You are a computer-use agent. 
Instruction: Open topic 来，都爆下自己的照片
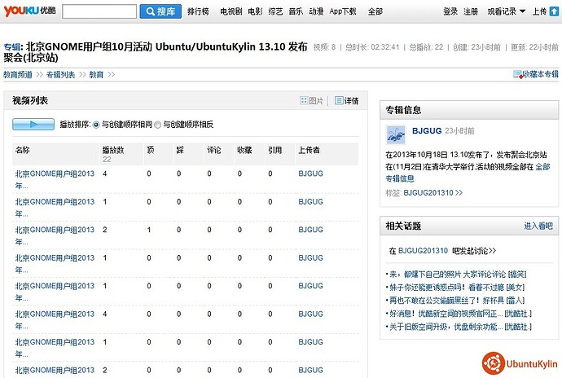coord(458,275)
